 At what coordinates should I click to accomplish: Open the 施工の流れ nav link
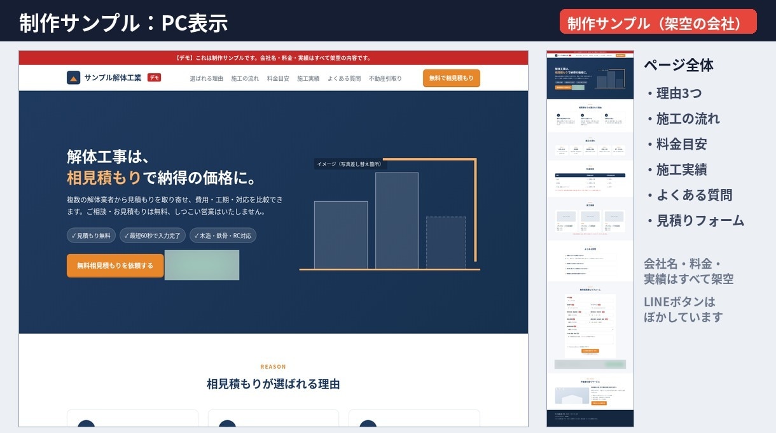tap(245, 78)
